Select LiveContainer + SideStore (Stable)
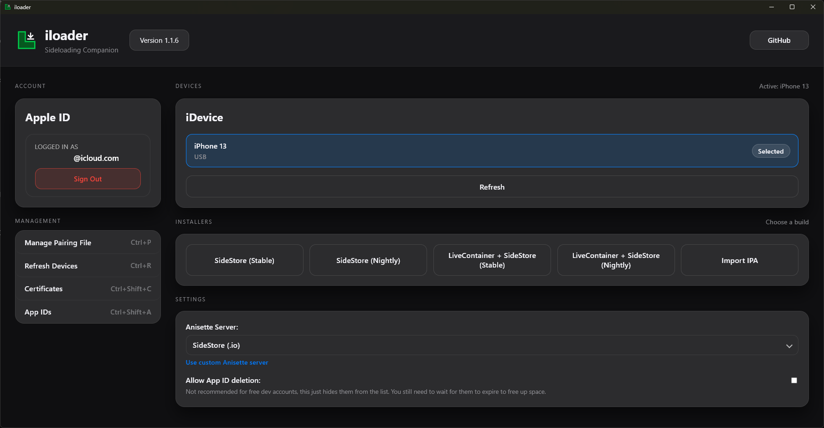 pyautogui.click(x=492, y=260)
